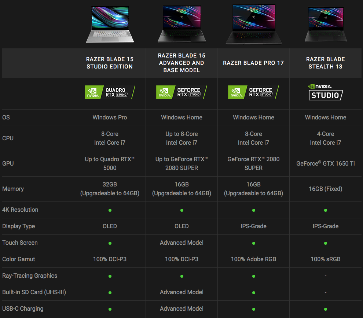363x318 pixels.
Task: Click the 'Ray-Tracing Graphics' row label
Action: tap(30, 276)
